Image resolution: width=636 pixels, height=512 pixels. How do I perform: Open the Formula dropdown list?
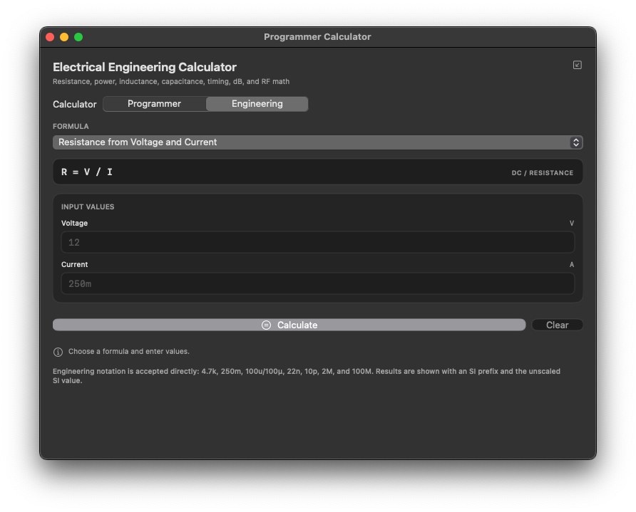317,142
